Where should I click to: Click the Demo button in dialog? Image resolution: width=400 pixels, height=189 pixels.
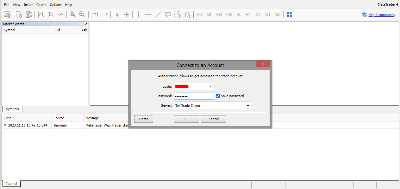click(144, 119)
